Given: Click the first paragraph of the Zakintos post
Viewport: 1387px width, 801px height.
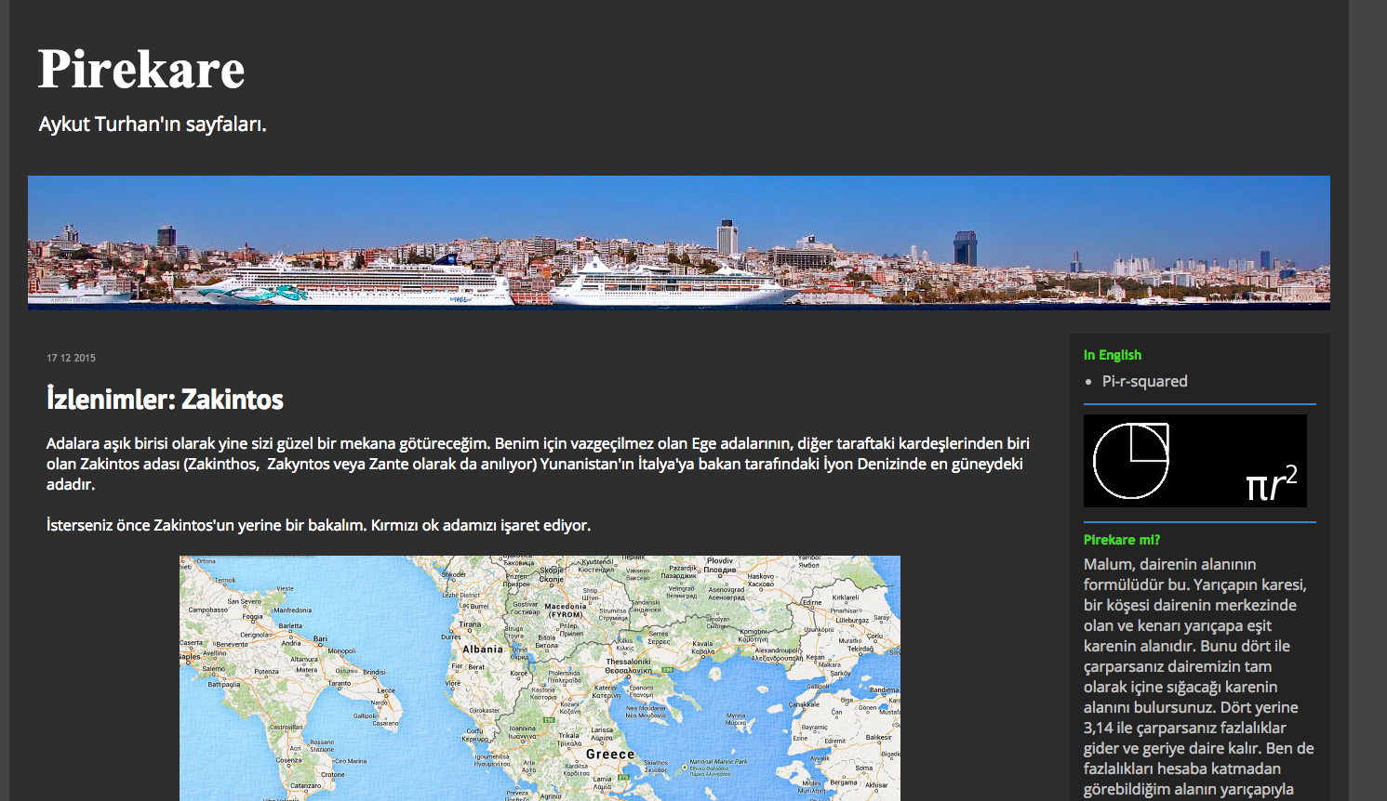Looking at the screenshot, I should [538, 464].
